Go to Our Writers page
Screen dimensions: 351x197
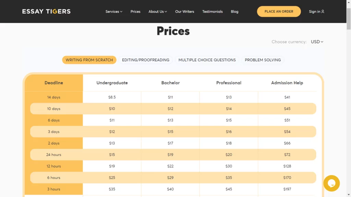point(185,11)
